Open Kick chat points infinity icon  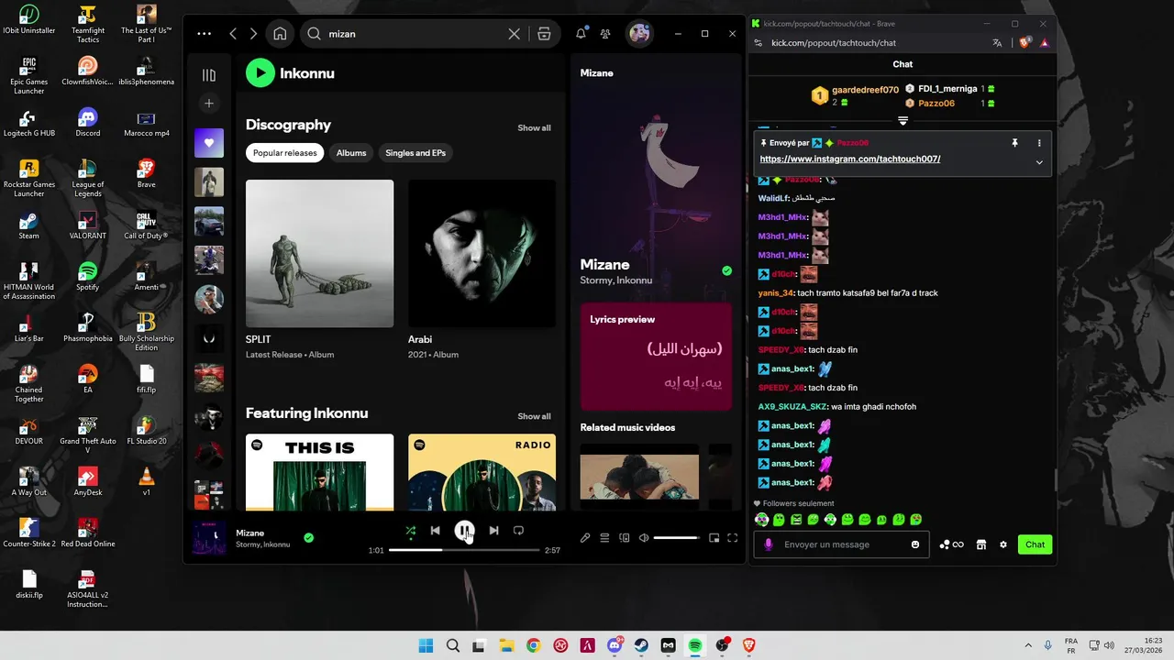tap(952, 544)
